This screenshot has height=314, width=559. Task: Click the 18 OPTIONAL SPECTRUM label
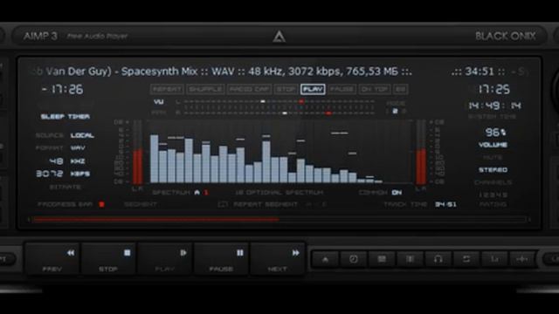tap(279, 193)
